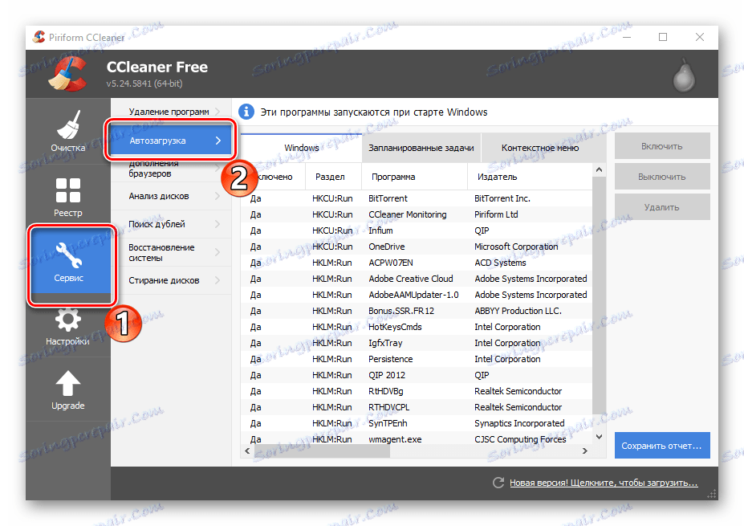Select the RTHDVCPL entry
This screenshot has height=526, width=744.
[417, 407]
